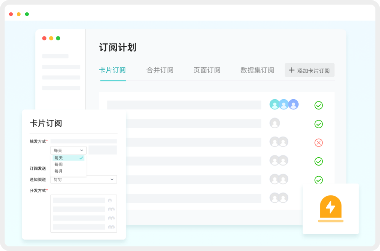Viewport: 380px width, 251px height.
Task: Click the input field beside 每天 dropdown
Action: tap(103, 150)
